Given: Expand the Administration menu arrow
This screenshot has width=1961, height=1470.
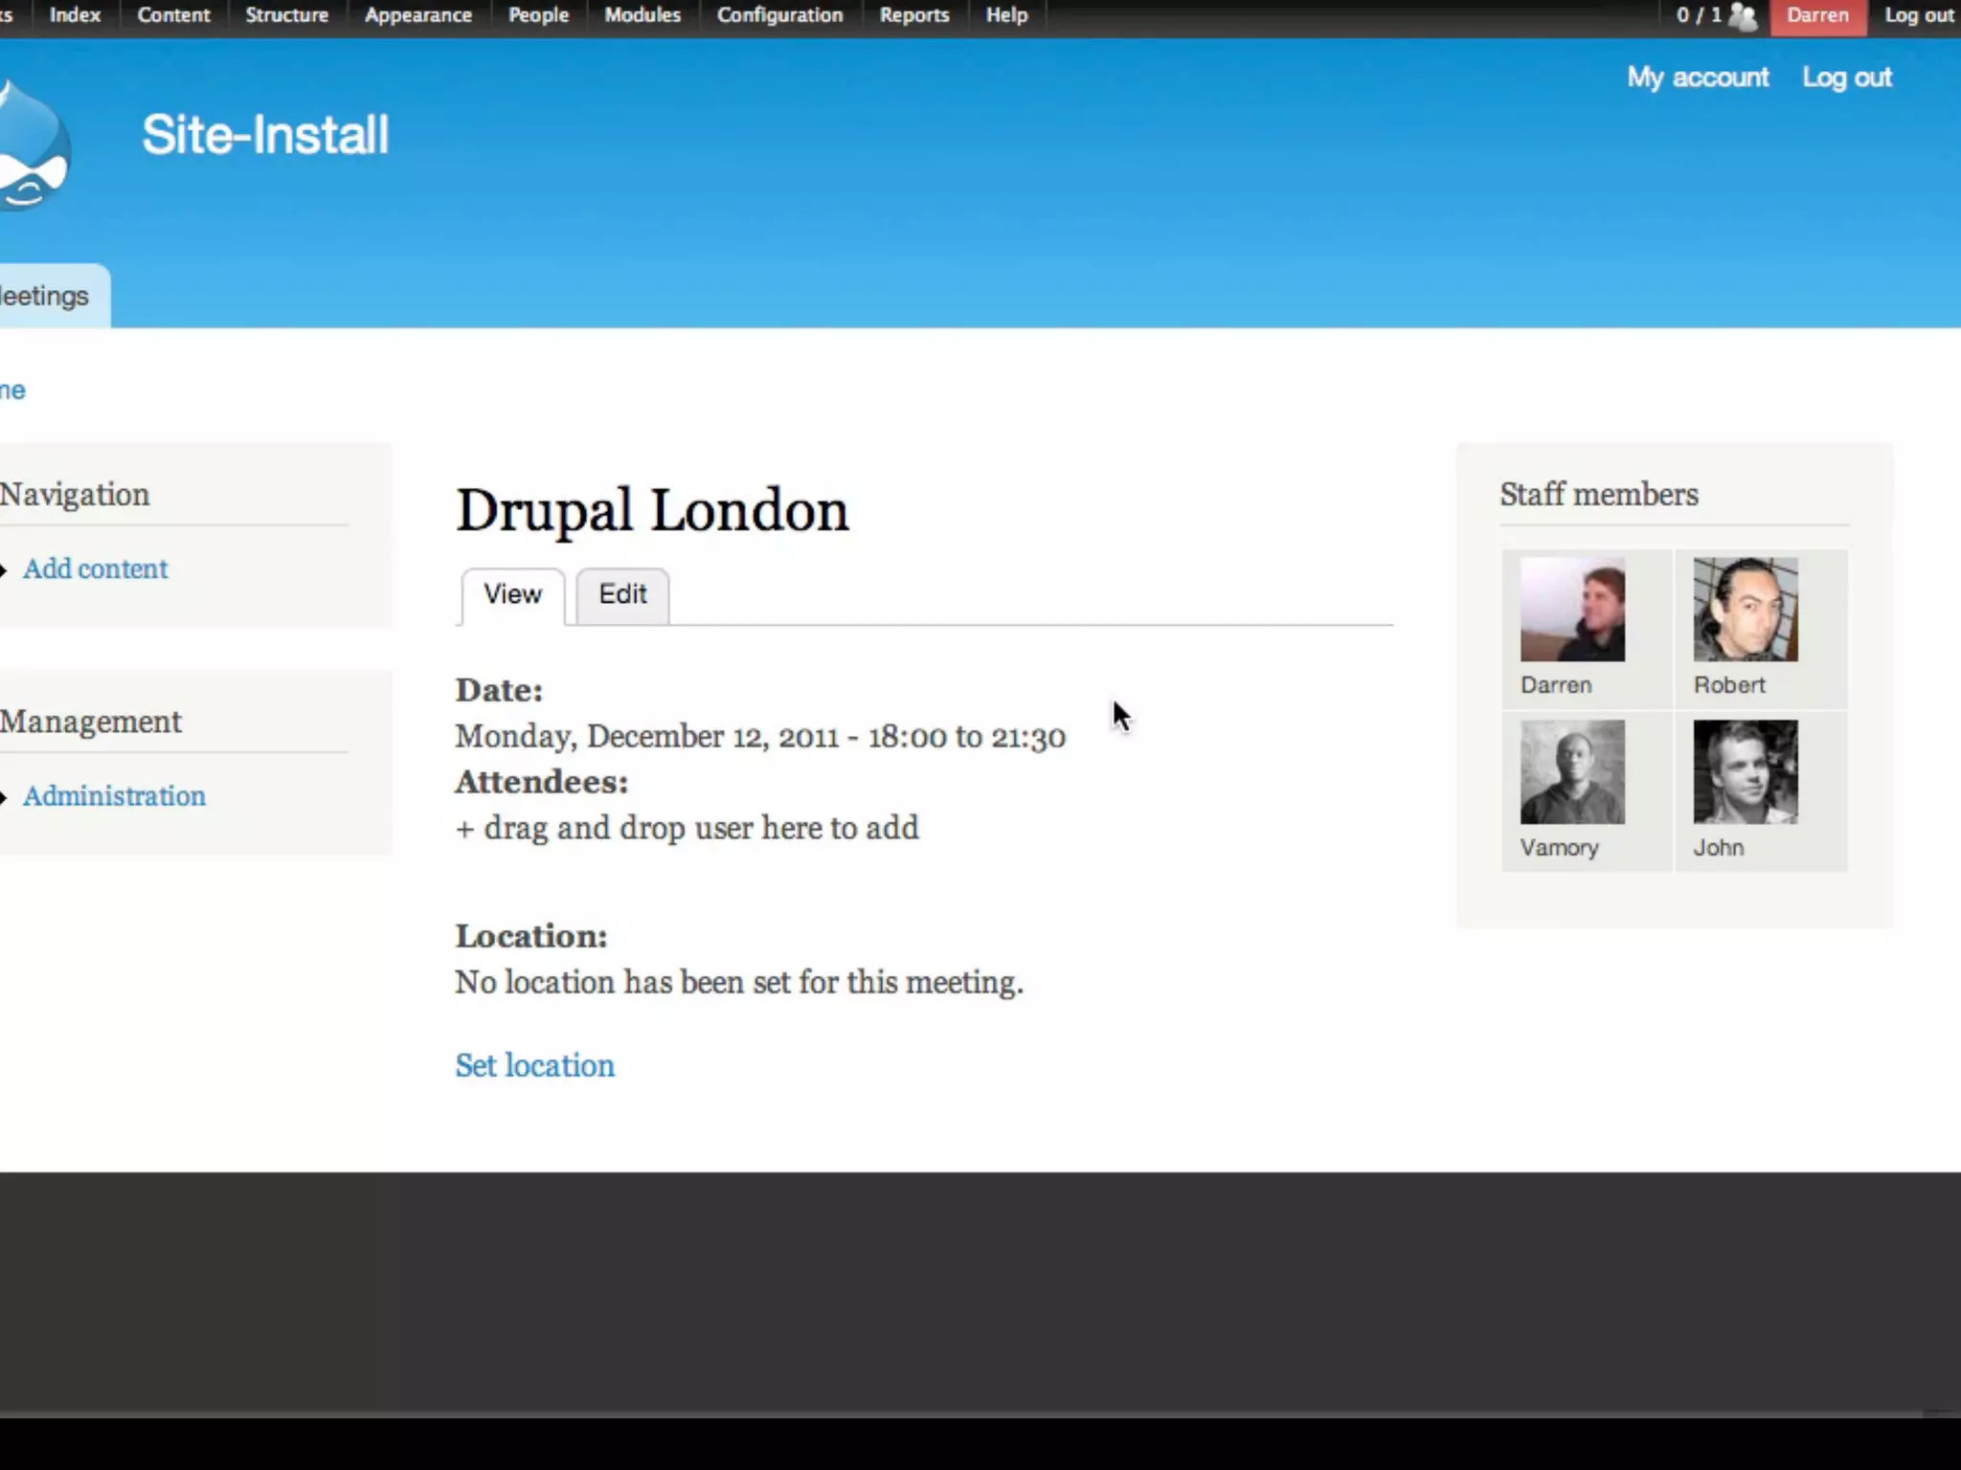Looking at the screenshot, I should point(4,797).
